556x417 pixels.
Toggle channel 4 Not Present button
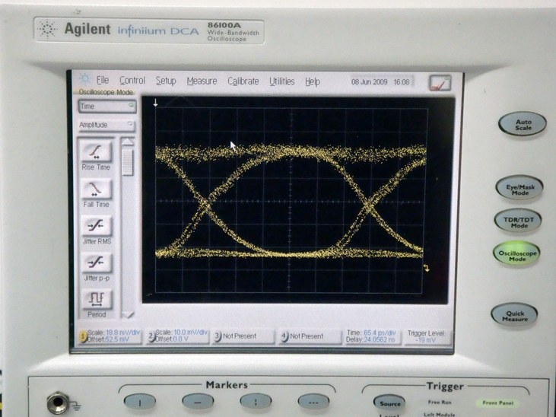pos(310,336)
